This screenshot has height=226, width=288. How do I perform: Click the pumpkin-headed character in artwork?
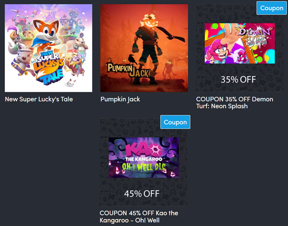pos(148,48)
